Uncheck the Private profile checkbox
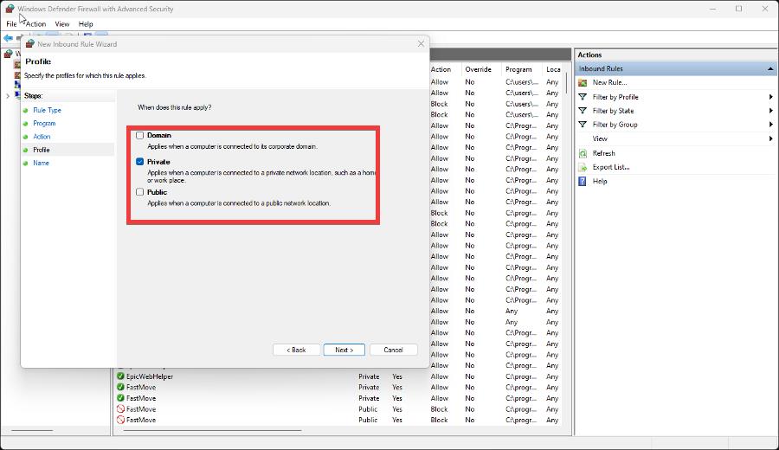 point(139,162)
